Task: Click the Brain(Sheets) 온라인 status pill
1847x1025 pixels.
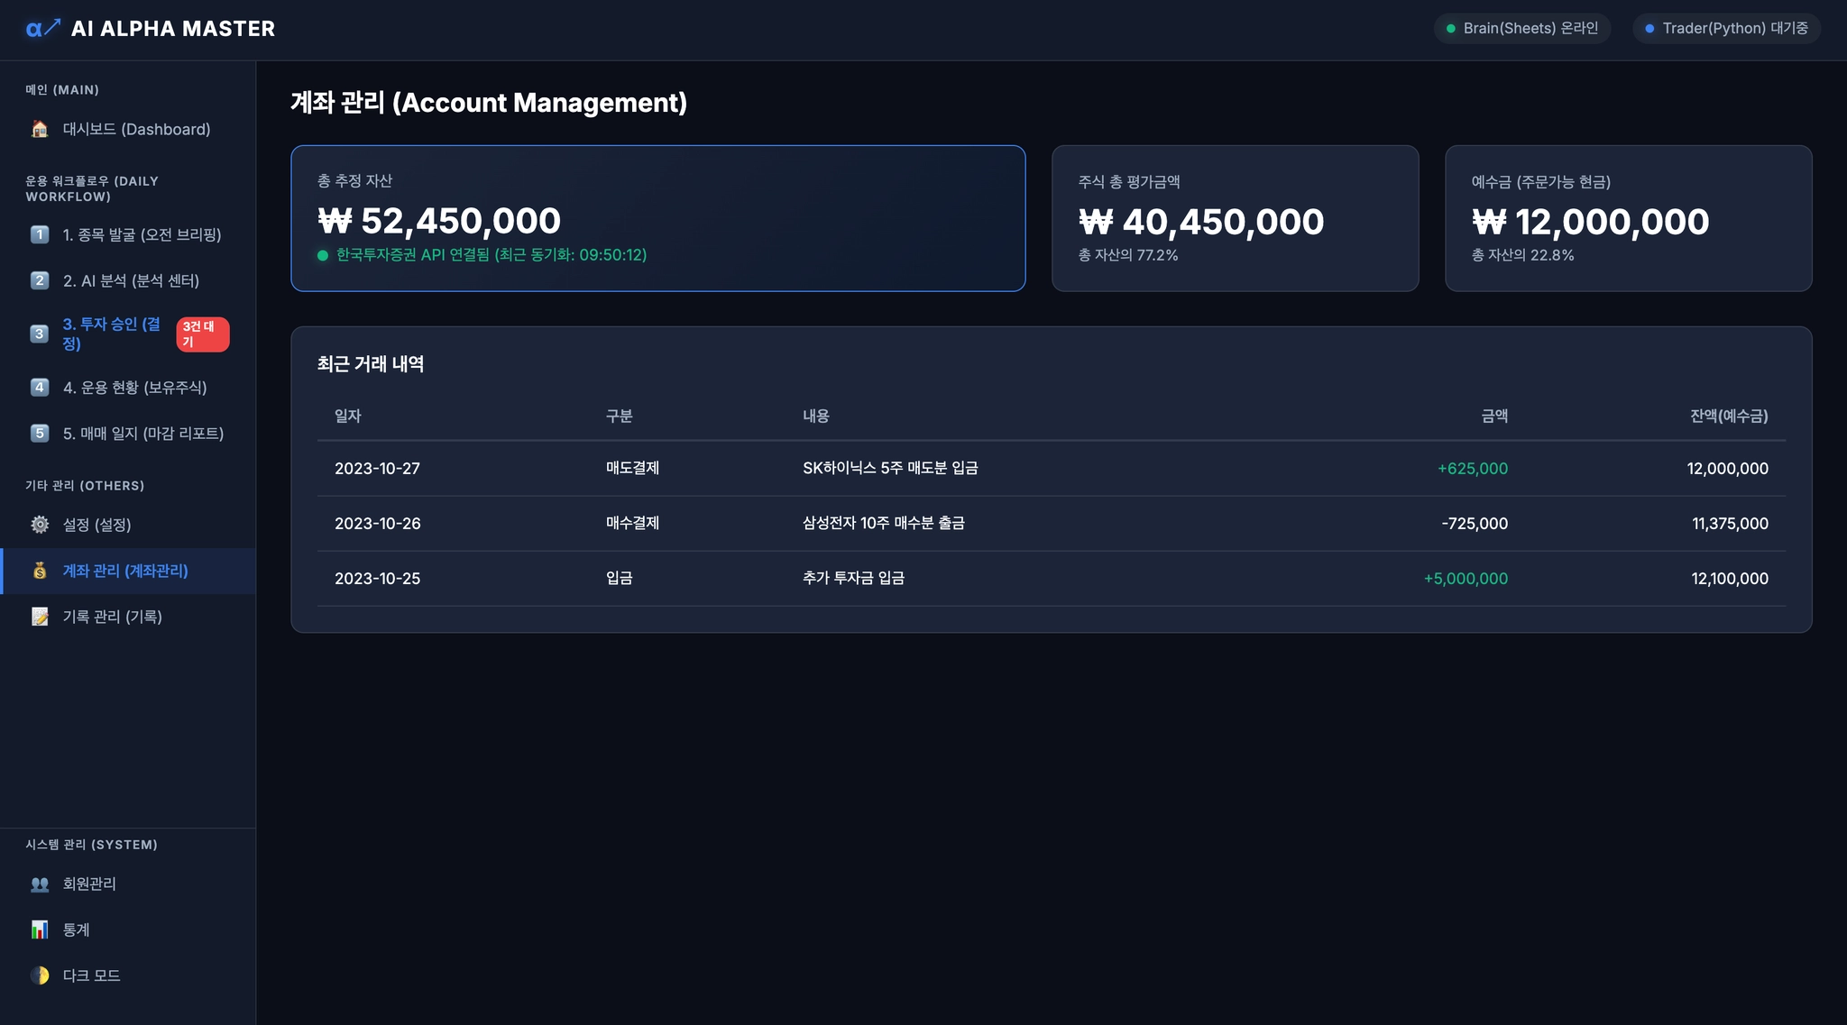Action: [x=1521, y=29]
